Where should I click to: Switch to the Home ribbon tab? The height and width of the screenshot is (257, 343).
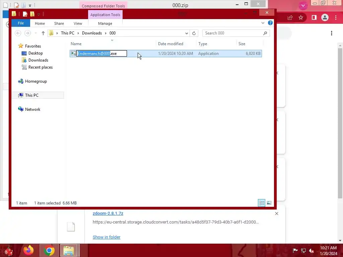click(40, 23)
